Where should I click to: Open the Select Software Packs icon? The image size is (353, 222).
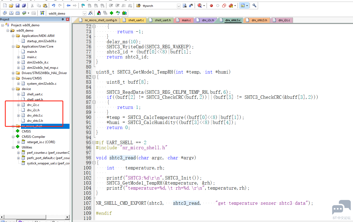(x=118, y=13)
